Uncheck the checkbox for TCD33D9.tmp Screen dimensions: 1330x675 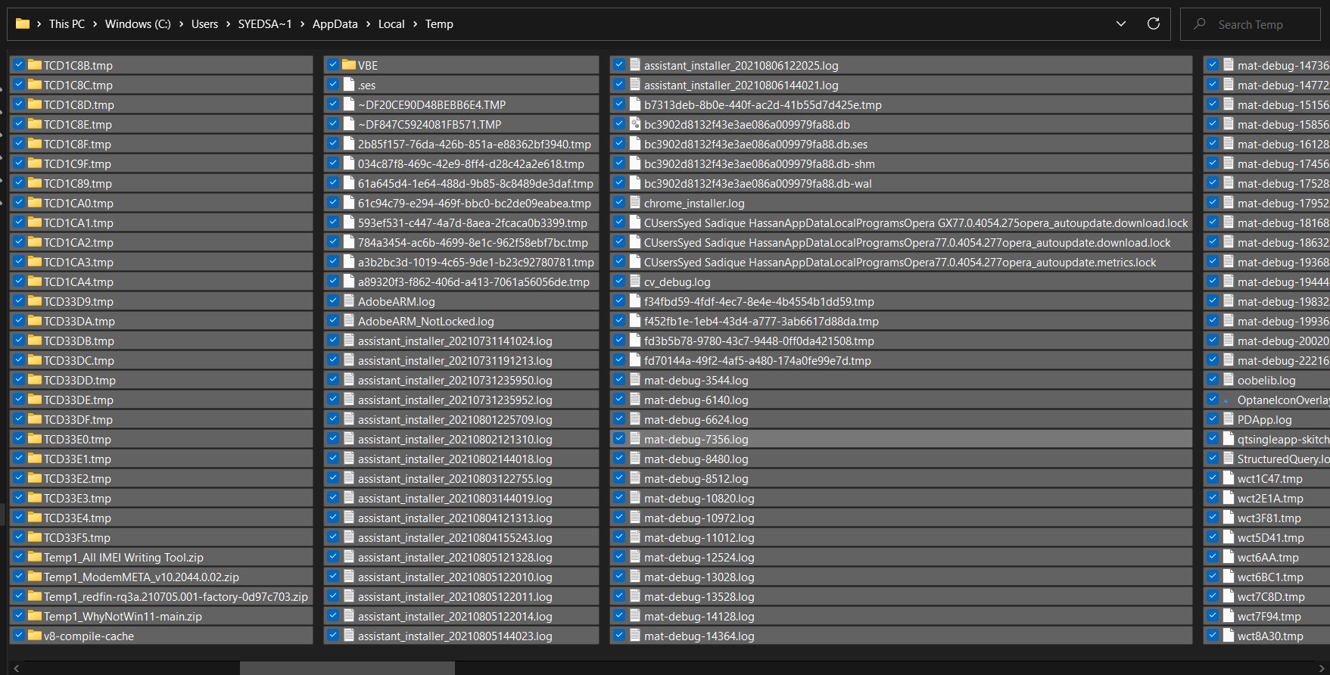pos(18,300)
